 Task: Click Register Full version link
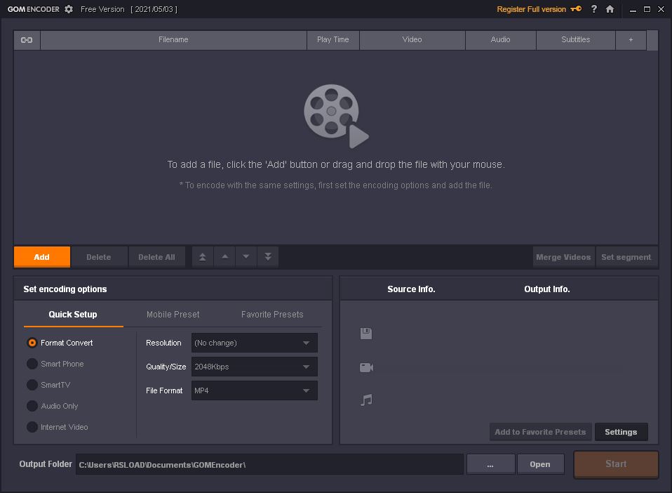(531, 9)
